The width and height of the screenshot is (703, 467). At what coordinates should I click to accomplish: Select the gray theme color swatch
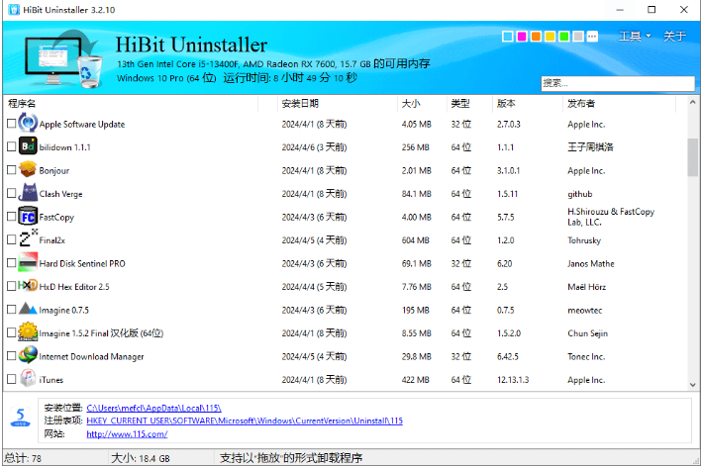pos(578,37)
